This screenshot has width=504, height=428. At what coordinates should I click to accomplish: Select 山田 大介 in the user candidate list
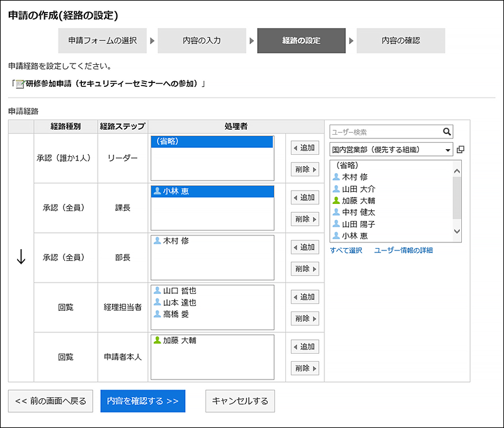pyautogui.click(x=391, y=189)
